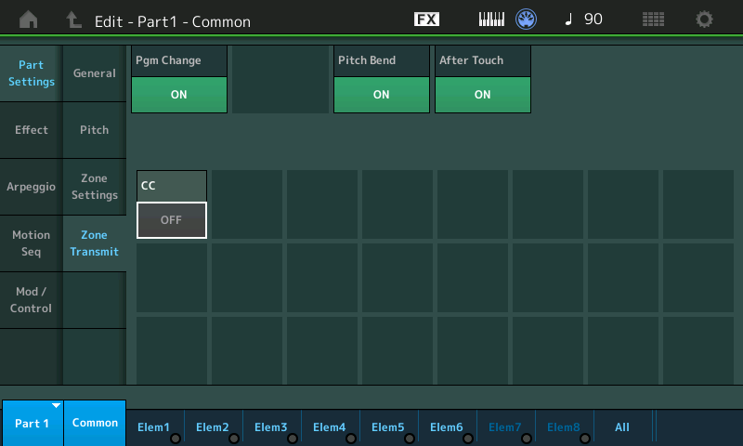This screenshot has width=743, height=446.
Task: Toggle mute indicator on Elem3
Action: [293, 439]
